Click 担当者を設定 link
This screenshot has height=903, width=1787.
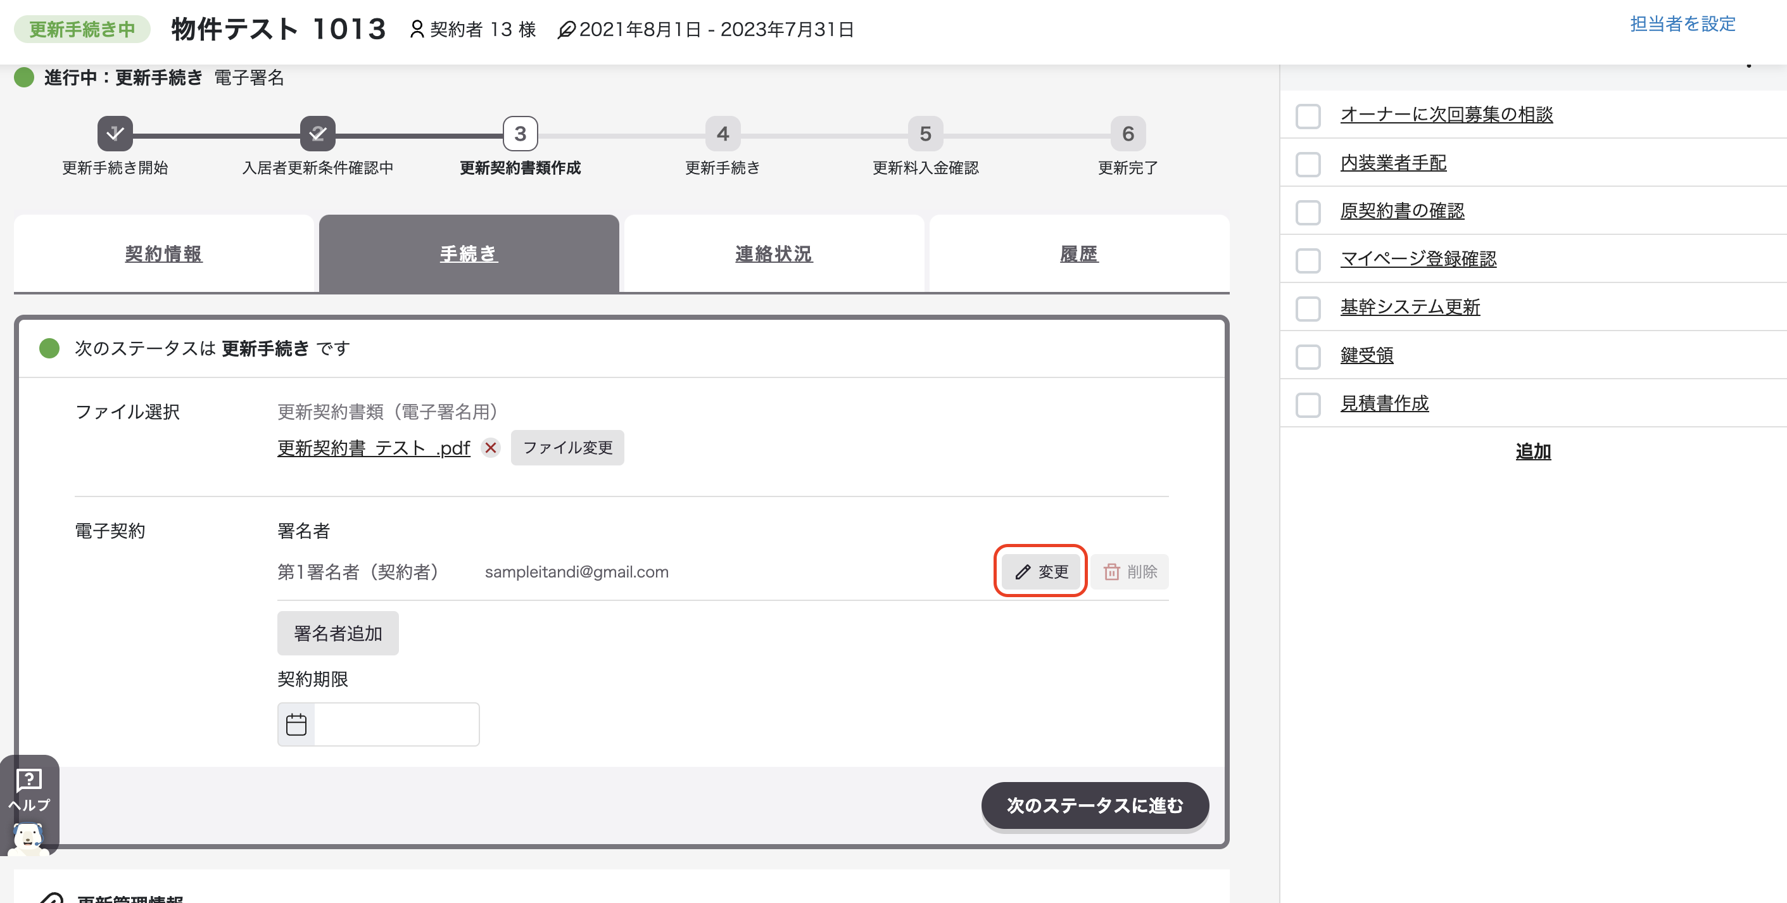(x=1683, y=23)
